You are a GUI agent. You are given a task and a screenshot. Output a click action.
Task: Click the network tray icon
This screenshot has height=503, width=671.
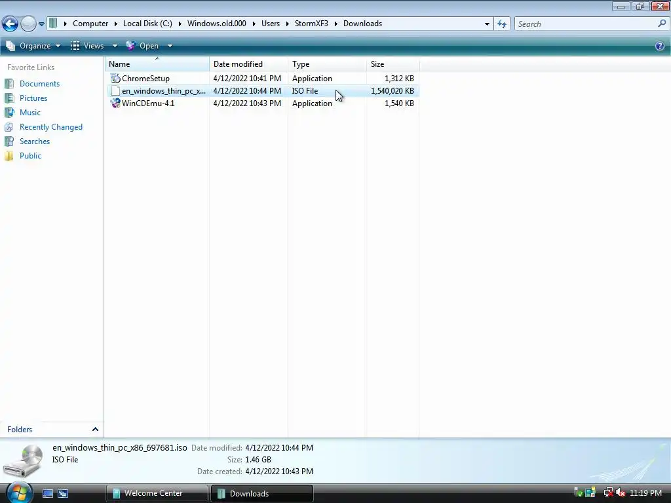(x=608, y=493)
